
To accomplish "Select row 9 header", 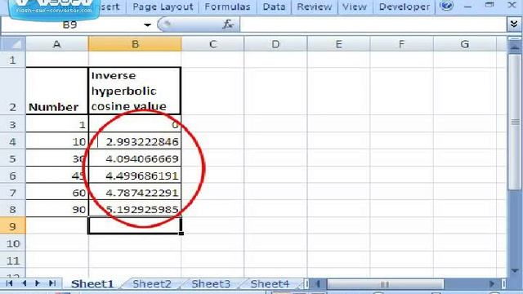I will (x=13, y=226).
